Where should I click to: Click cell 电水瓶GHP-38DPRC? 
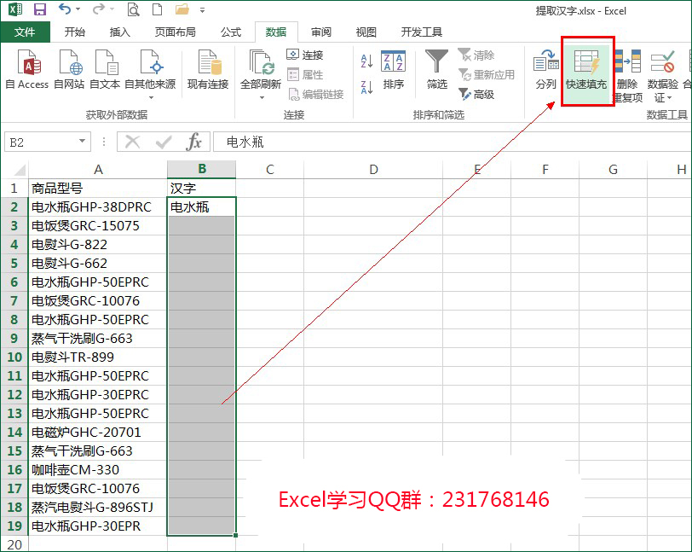[98, 206]
